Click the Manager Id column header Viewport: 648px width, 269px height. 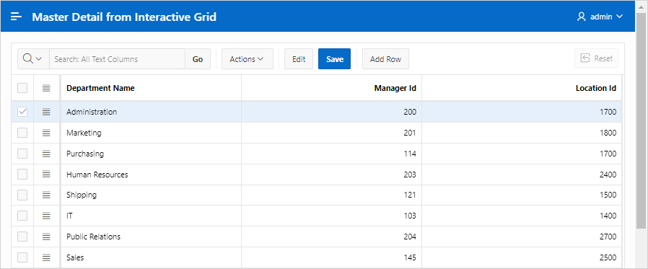[395, 88]
